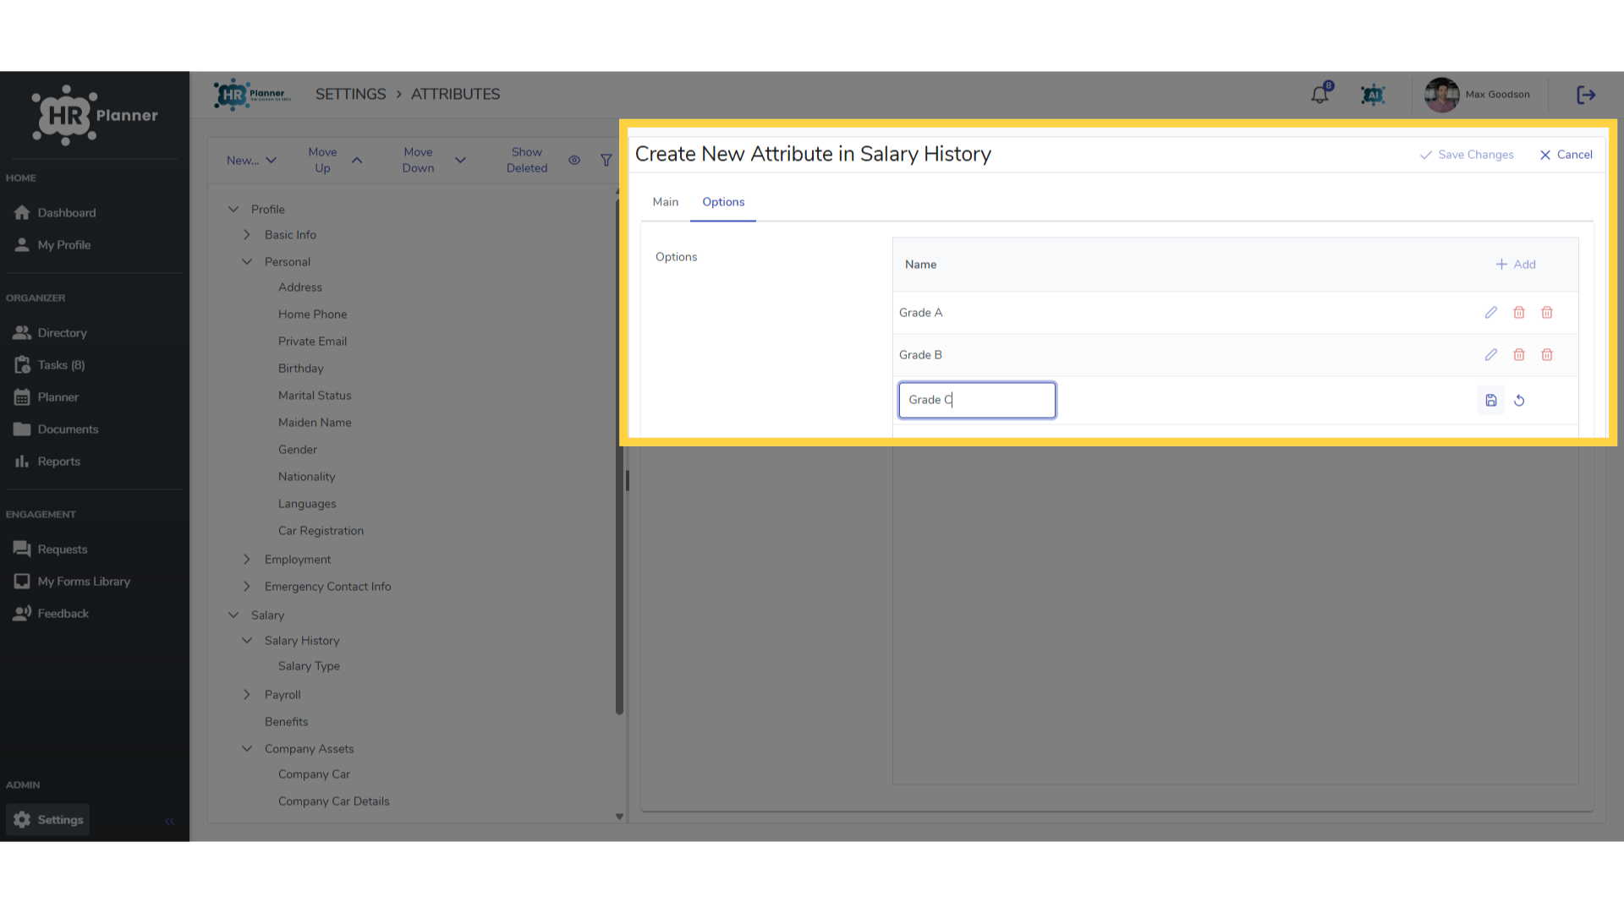
Task: Expand the Payroll node
Action: [247, 694]
